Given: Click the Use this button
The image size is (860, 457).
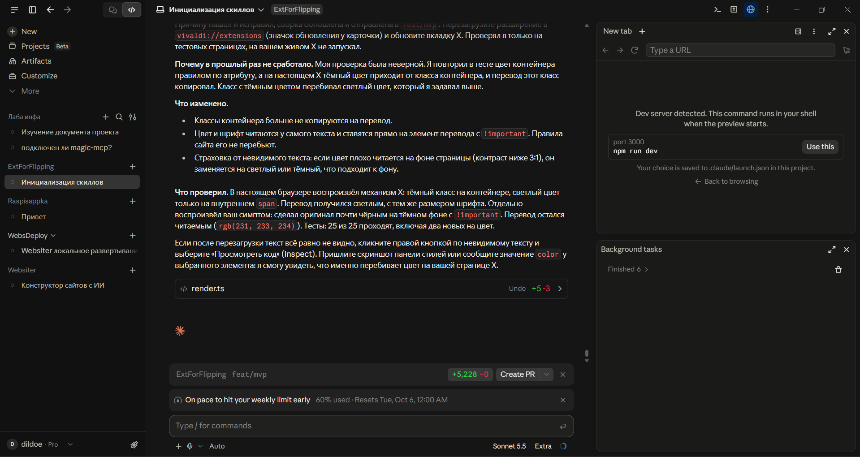Looking at the screenshot, I should point(820,147).
